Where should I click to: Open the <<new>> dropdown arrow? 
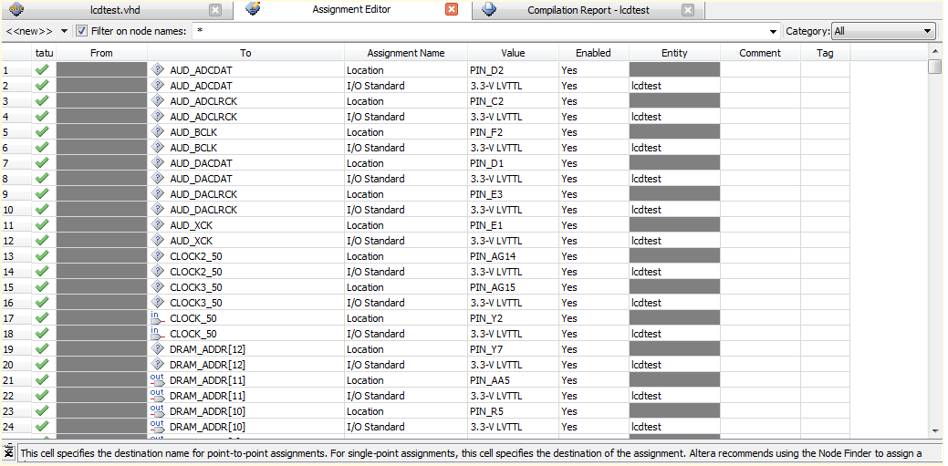coord(65,31)
